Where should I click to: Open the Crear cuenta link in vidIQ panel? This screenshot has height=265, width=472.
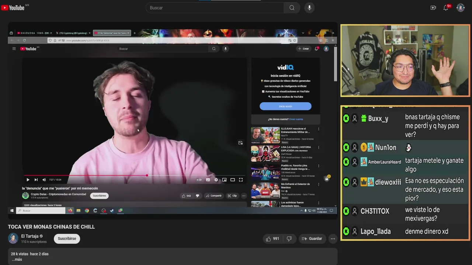click(x=296, y=119)
